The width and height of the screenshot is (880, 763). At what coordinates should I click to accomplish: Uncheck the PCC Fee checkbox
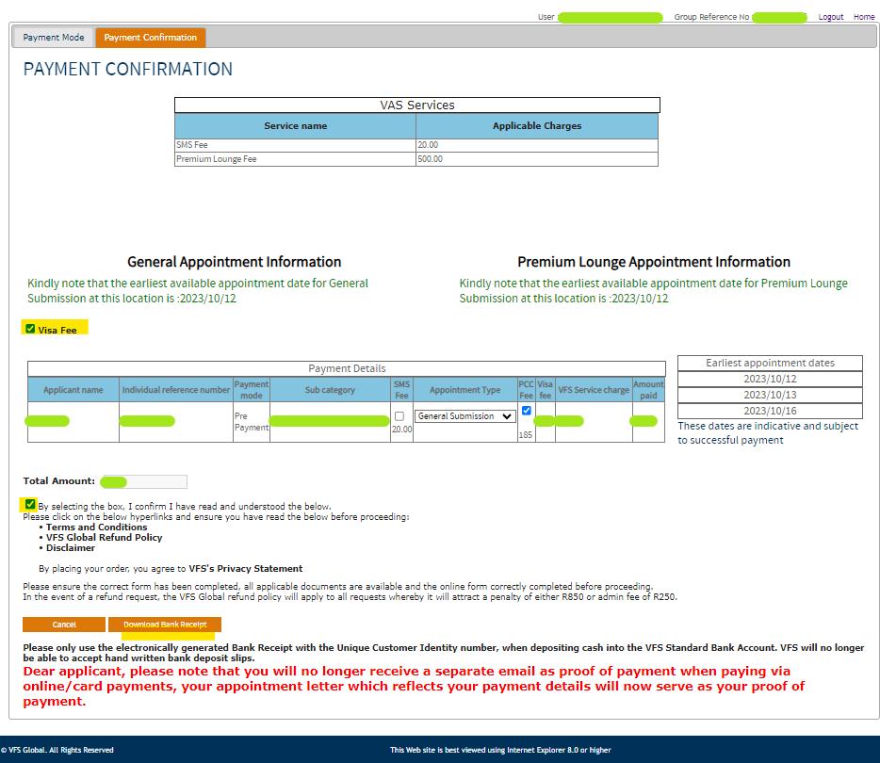pos(527,411)
